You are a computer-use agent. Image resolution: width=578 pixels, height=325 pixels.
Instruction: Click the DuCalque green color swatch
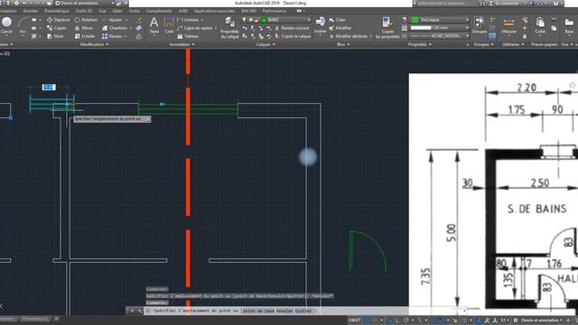point(415,20)
